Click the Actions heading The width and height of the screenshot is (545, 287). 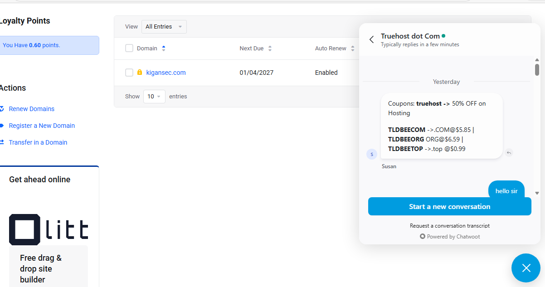pos(13,88)
